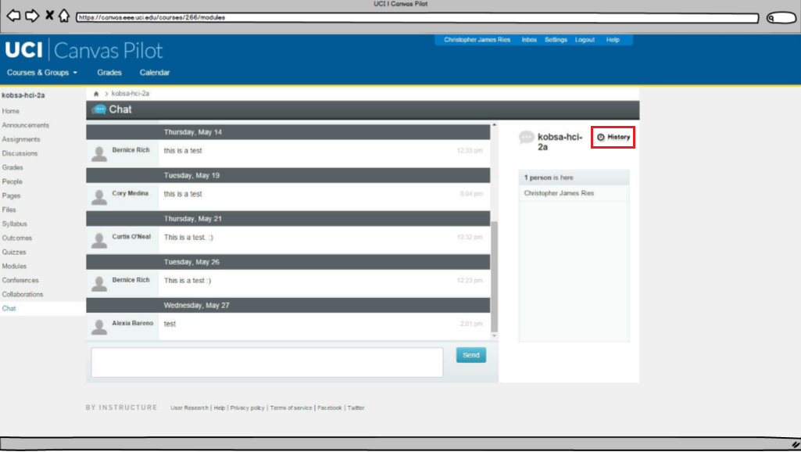The height and width of the screenshot is (452, 801).
Task: Click the browser URL address bar
Action: [x=417, y=17]
